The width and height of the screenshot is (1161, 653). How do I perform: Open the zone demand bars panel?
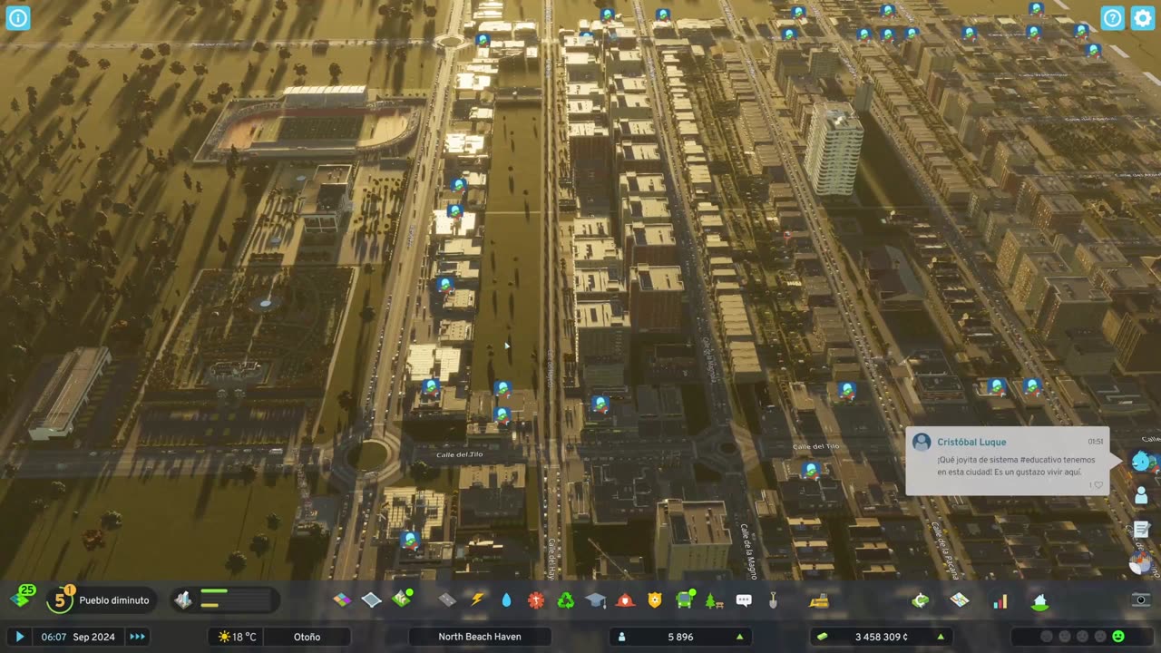click(x=225, y=599)
